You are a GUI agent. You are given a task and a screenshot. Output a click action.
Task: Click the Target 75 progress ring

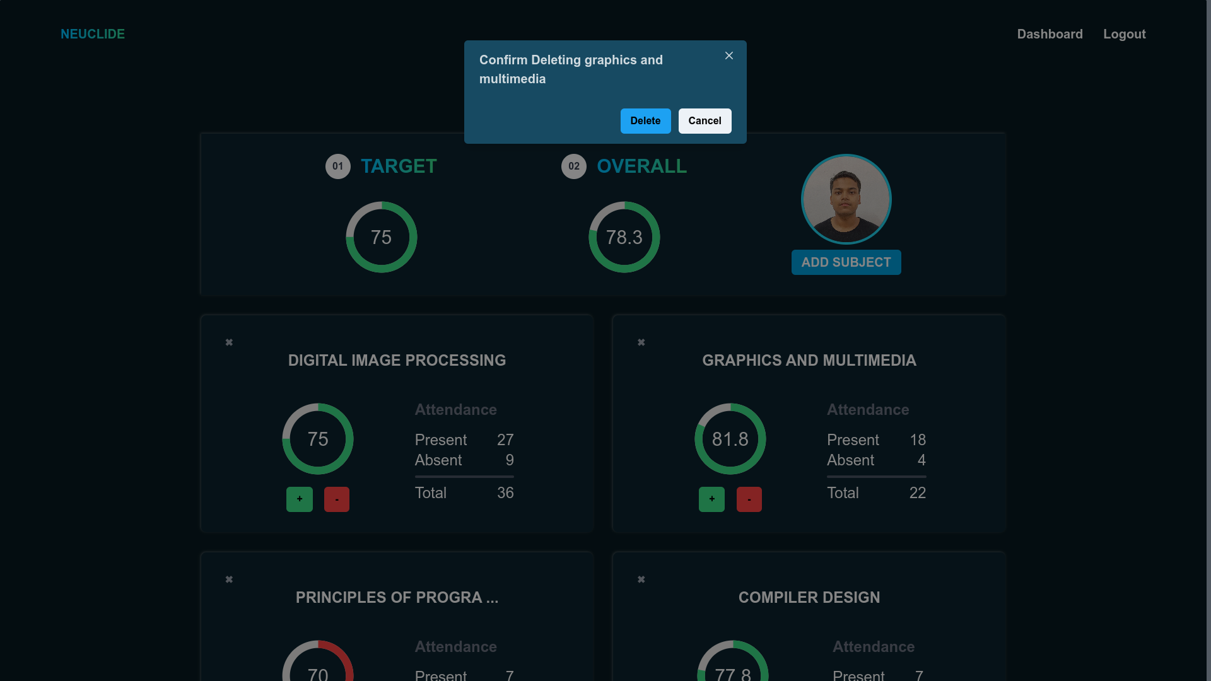point(381,237)
